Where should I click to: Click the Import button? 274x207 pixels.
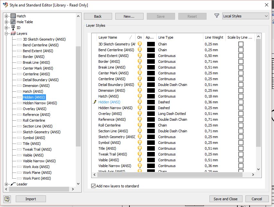click(x=31, y=199)
